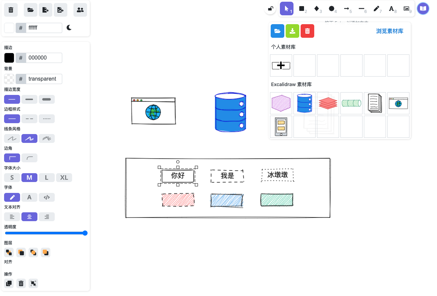Toggle dark mode with the moon icon
The height and width of the screenshot is (296, 437).
click(x=69, y=28)
